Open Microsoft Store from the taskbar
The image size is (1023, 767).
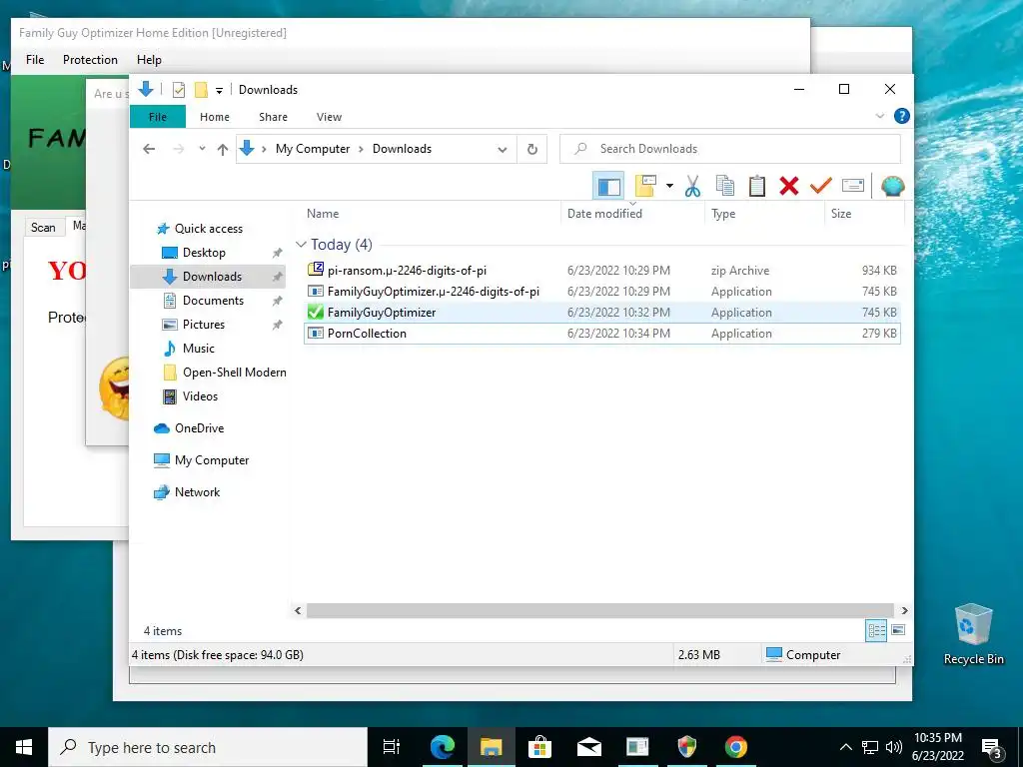[x=539, y=747]
